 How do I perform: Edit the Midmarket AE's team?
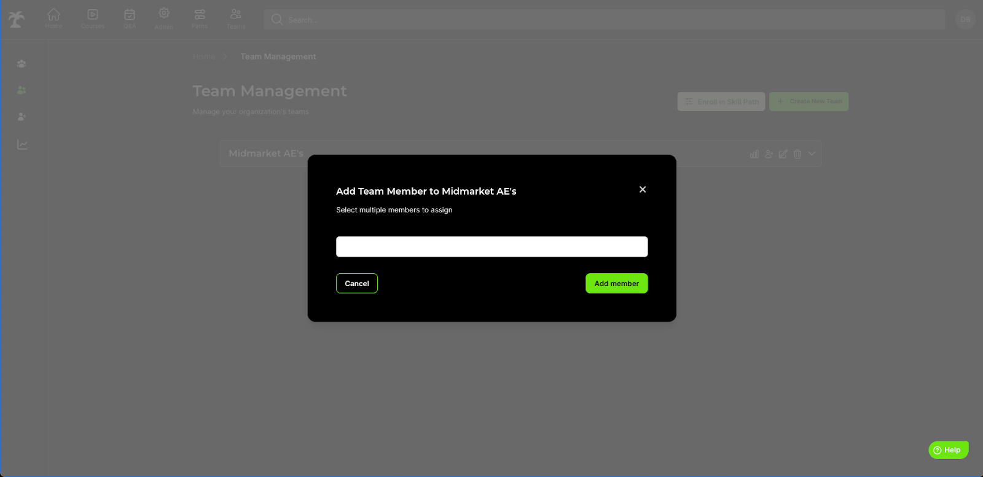point(783,154)
